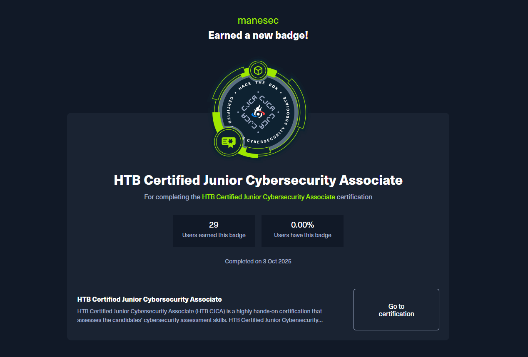This screenshot has height=357, width=528.
Task: Click the number 29 statistic
Action: [x=214, y=225]
